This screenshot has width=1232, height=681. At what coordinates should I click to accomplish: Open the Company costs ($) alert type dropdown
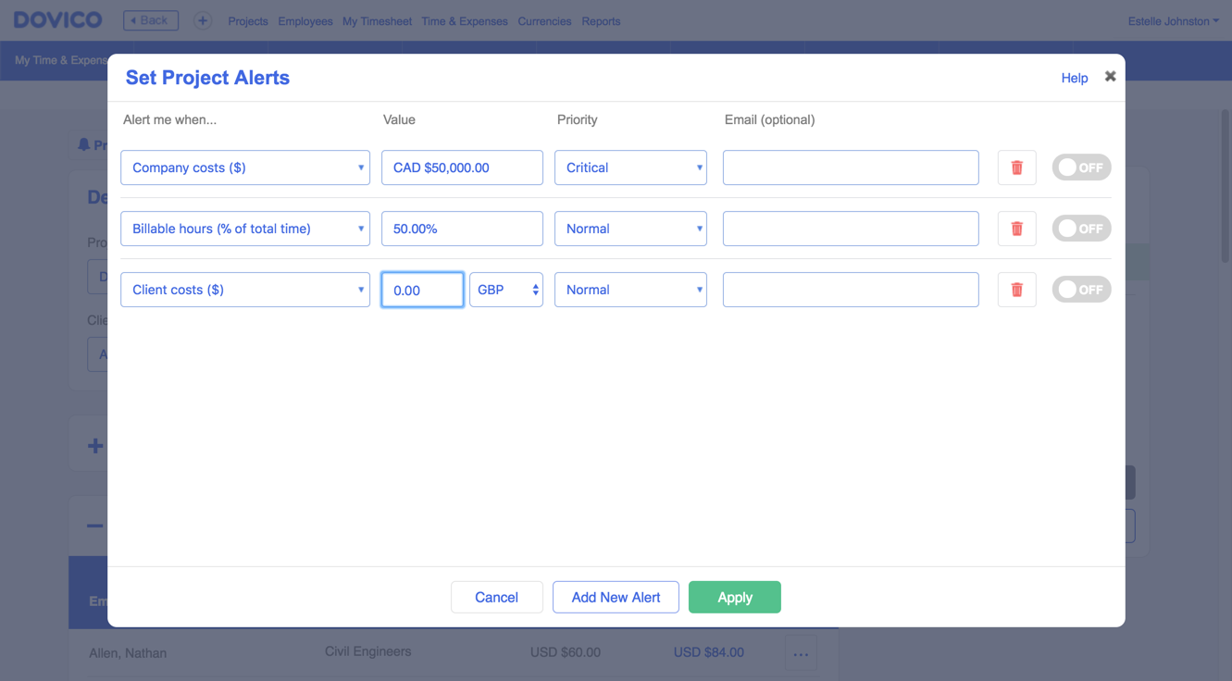pyautogui.click(x=245, y=167)
